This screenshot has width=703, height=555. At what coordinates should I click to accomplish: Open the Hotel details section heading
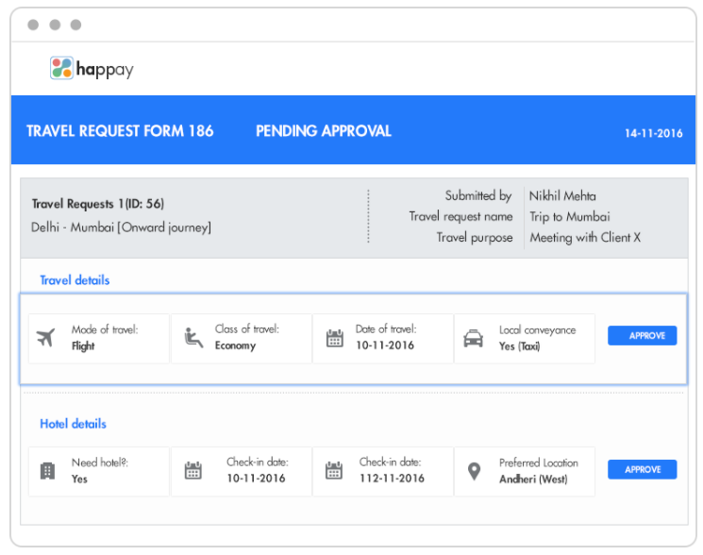click(73, 424)
